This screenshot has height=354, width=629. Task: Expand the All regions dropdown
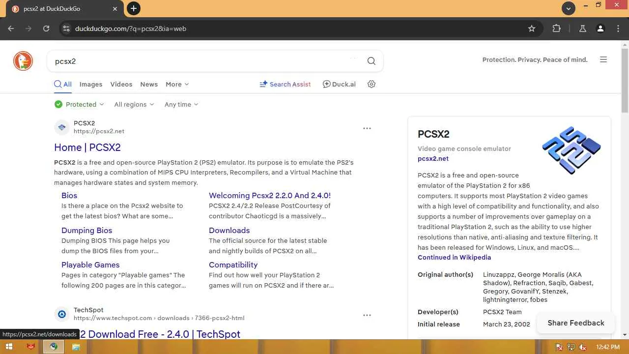click(x=134, y=104)
